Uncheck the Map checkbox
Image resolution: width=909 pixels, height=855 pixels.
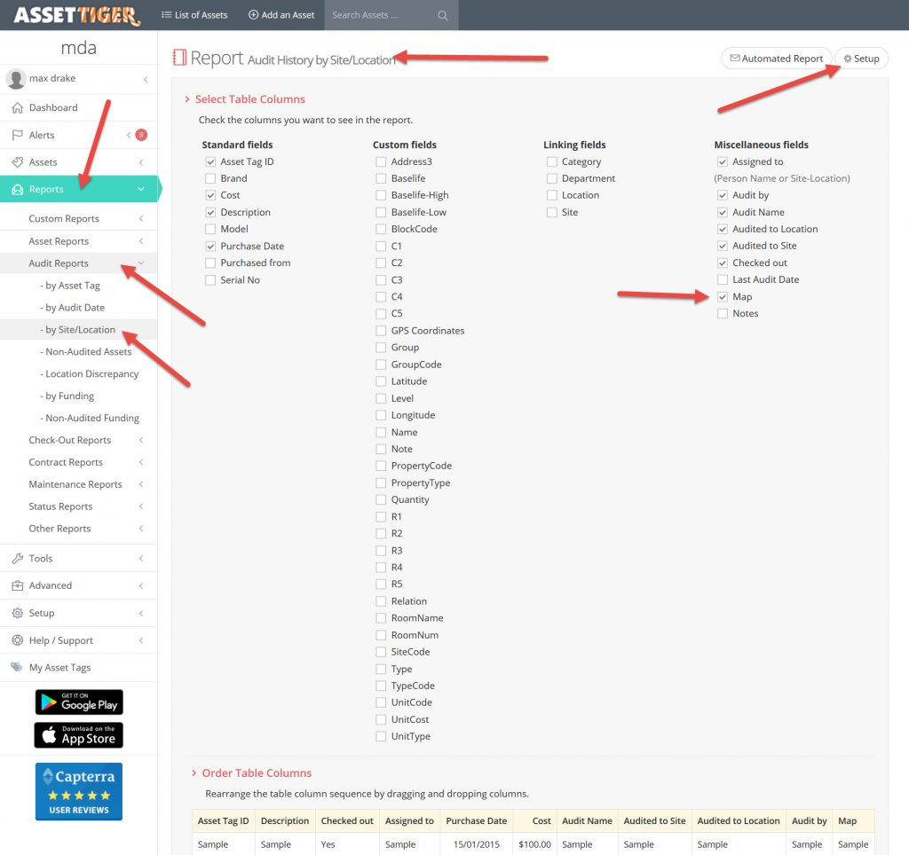pos(723,297)
